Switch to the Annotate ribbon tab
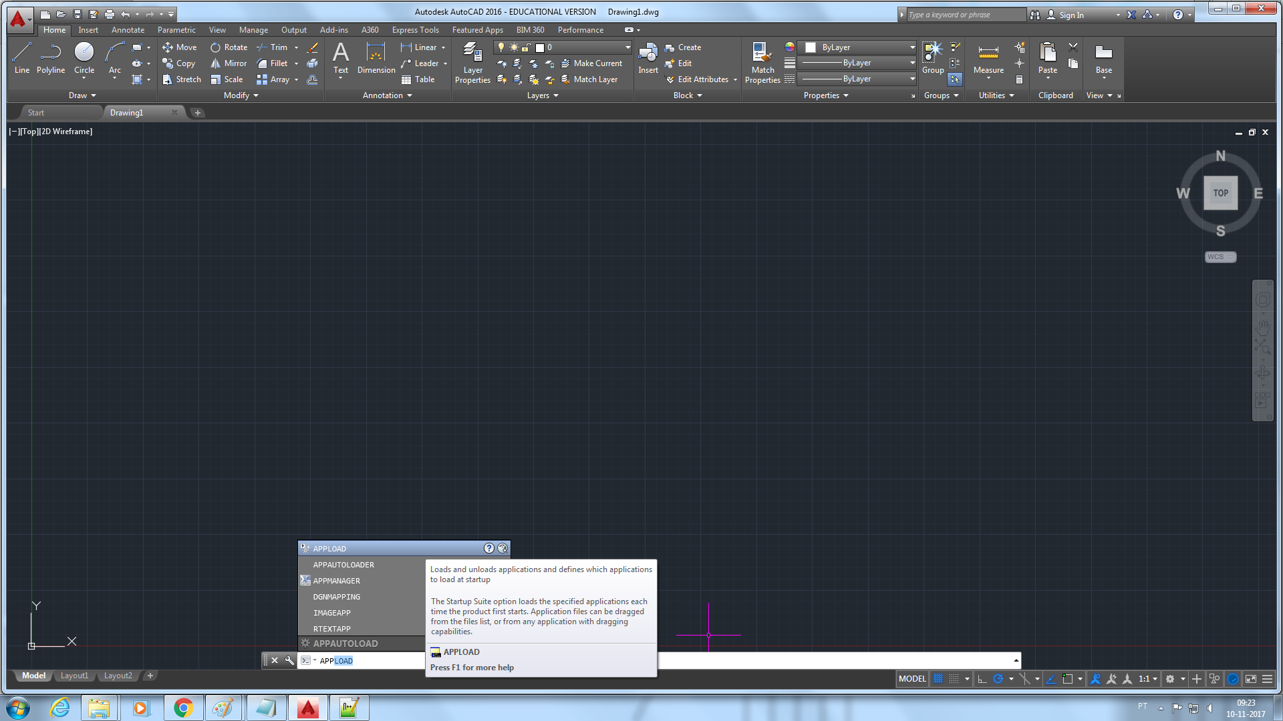Image resolution: width=1283 pixels, height=721 pixels. 128,30
